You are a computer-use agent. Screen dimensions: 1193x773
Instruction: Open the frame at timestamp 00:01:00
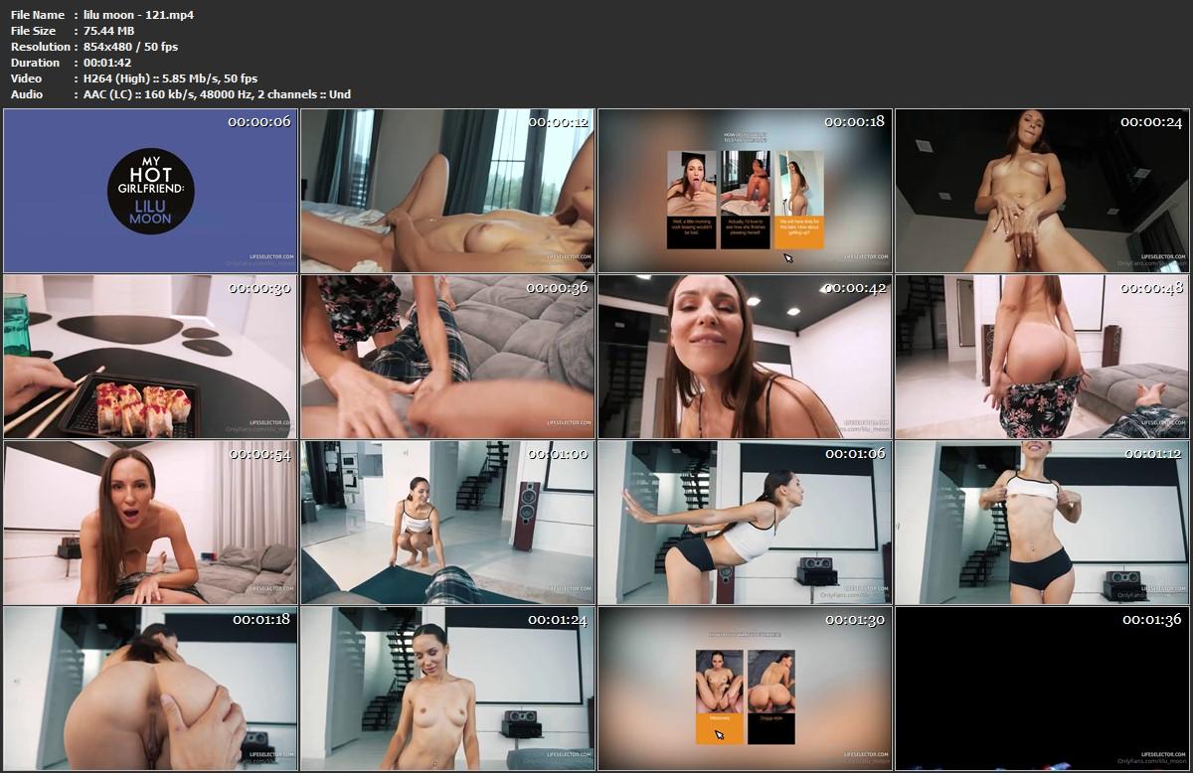tap(447, 523)
